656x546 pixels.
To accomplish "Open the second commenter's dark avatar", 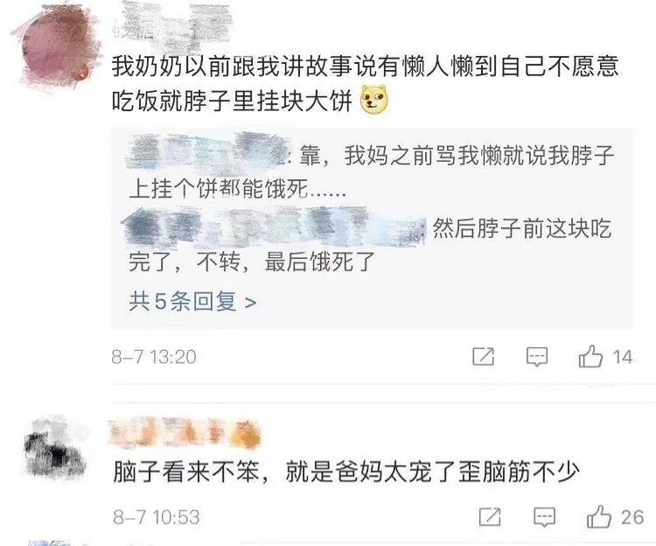I will (x=56, y=451).
